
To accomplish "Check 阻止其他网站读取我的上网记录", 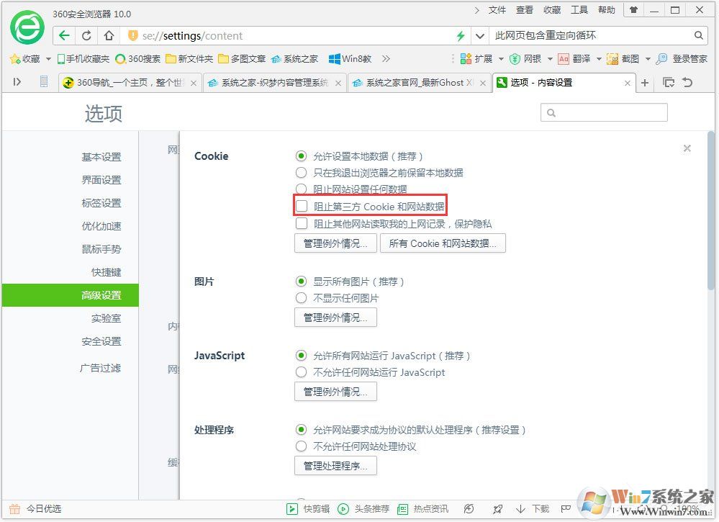I will click(x=301, y=223).
